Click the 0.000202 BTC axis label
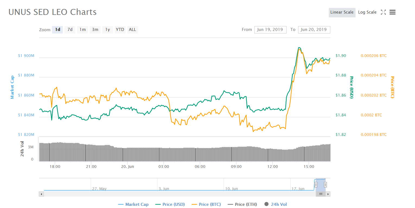 click(x=374, y=95)
